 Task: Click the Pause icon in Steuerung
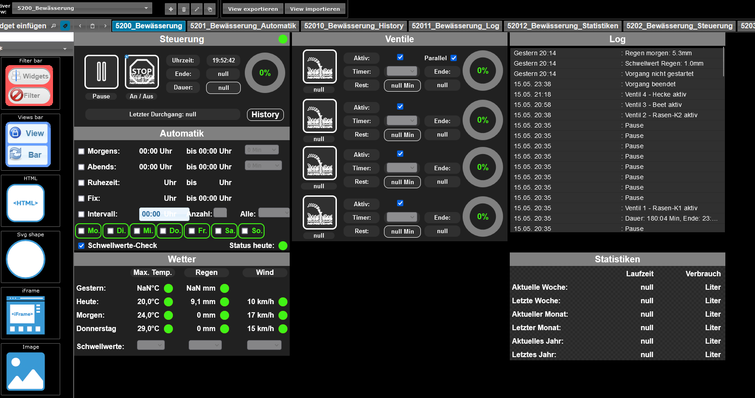tap(102, 72)
